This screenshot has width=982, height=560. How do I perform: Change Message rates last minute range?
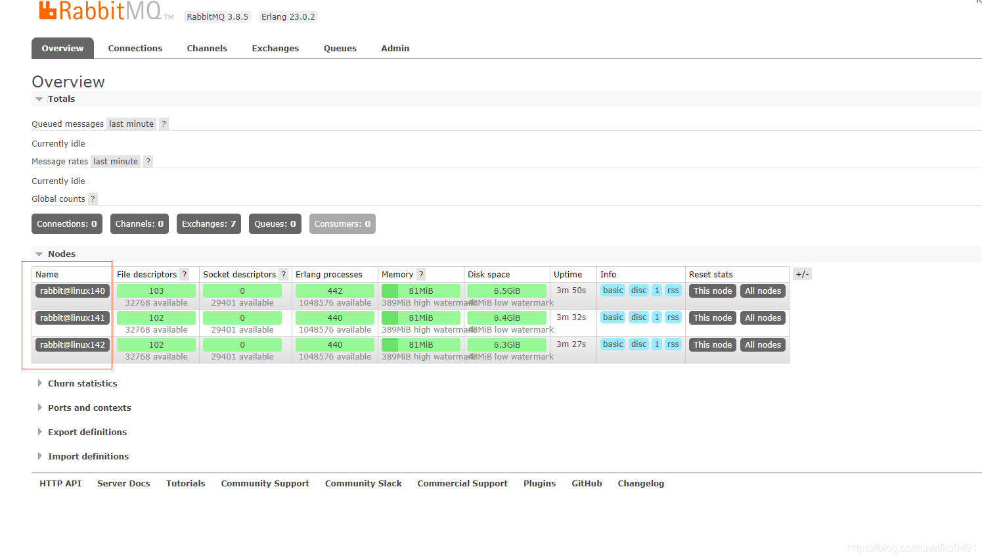(116, 161)
